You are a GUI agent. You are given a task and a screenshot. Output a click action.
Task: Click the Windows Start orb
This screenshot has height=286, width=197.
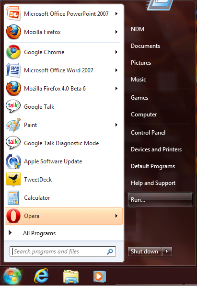(x=12, y=276)
